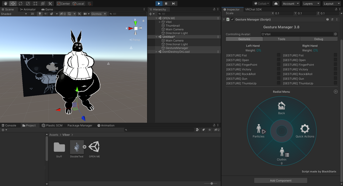
Task: Lock the Inspector panel
Action: pos(336,9)
